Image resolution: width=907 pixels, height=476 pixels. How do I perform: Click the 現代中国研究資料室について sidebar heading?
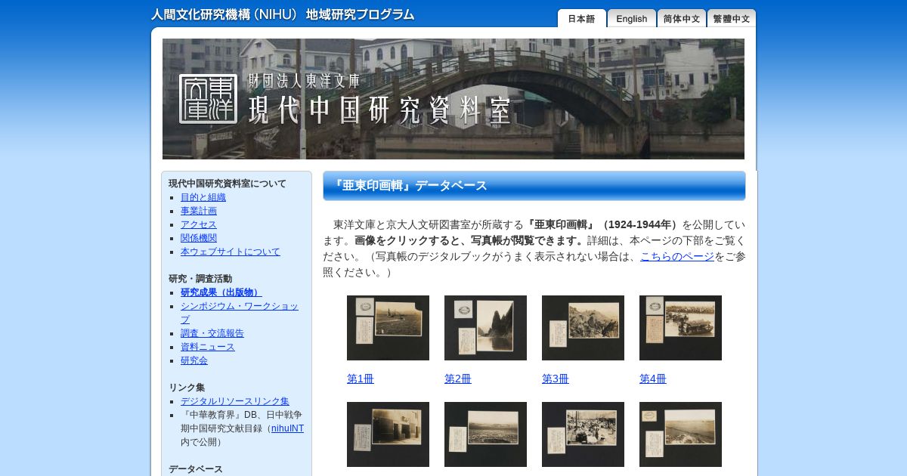228,184
